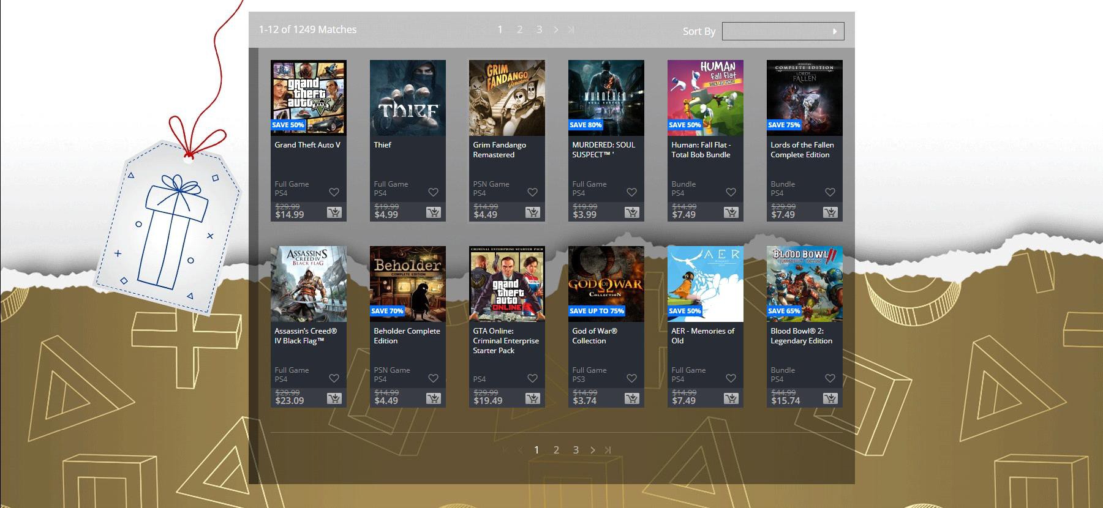Open the Sort By dropdown

[783, 31]
